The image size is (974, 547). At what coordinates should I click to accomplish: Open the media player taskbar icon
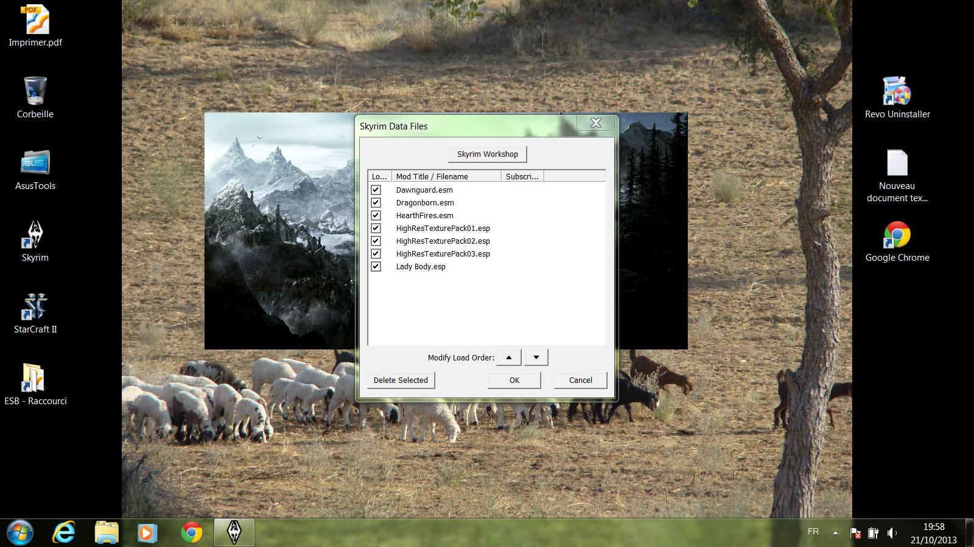(x=147, y=533)
